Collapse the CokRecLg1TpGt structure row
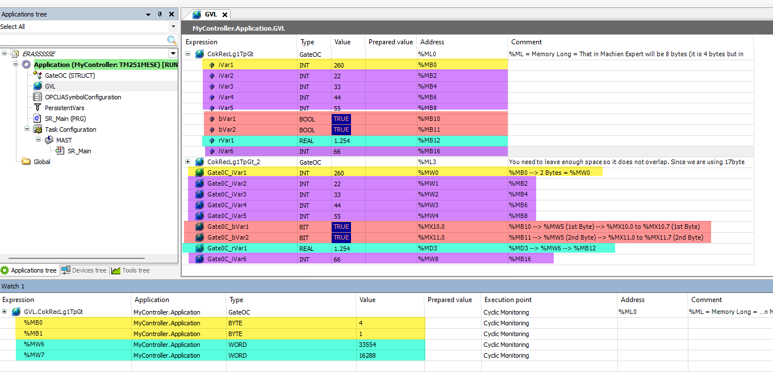Image resolution: width=773 pixels, height=377 pixels. coord(188,54)
